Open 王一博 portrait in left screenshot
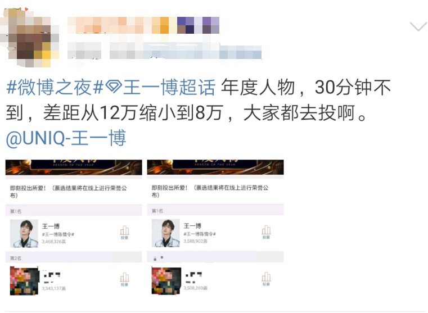Viewport: 428px width, 313px height. tap(24, 233)
